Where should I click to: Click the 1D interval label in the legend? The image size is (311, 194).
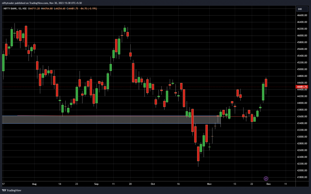(20, 9)
